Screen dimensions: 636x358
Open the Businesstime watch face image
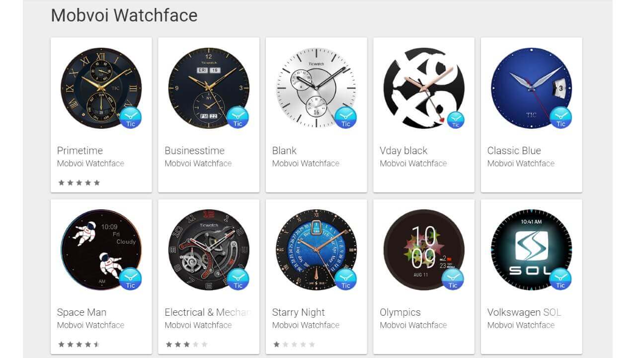[x=209, y=88]
